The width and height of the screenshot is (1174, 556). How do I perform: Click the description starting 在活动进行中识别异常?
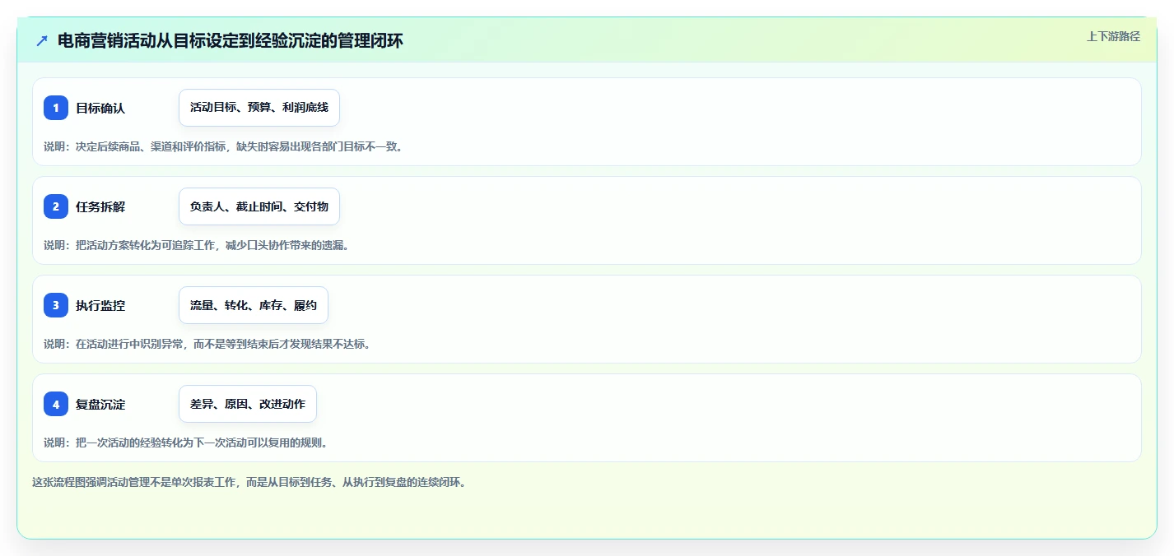(207, 344)
